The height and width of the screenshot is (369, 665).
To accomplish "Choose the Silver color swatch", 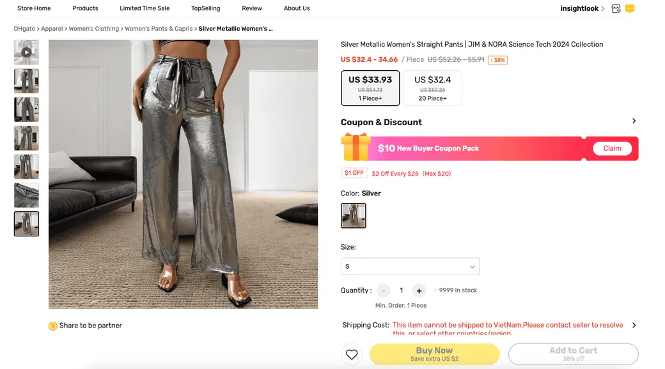I will click(x=353, y=216).
